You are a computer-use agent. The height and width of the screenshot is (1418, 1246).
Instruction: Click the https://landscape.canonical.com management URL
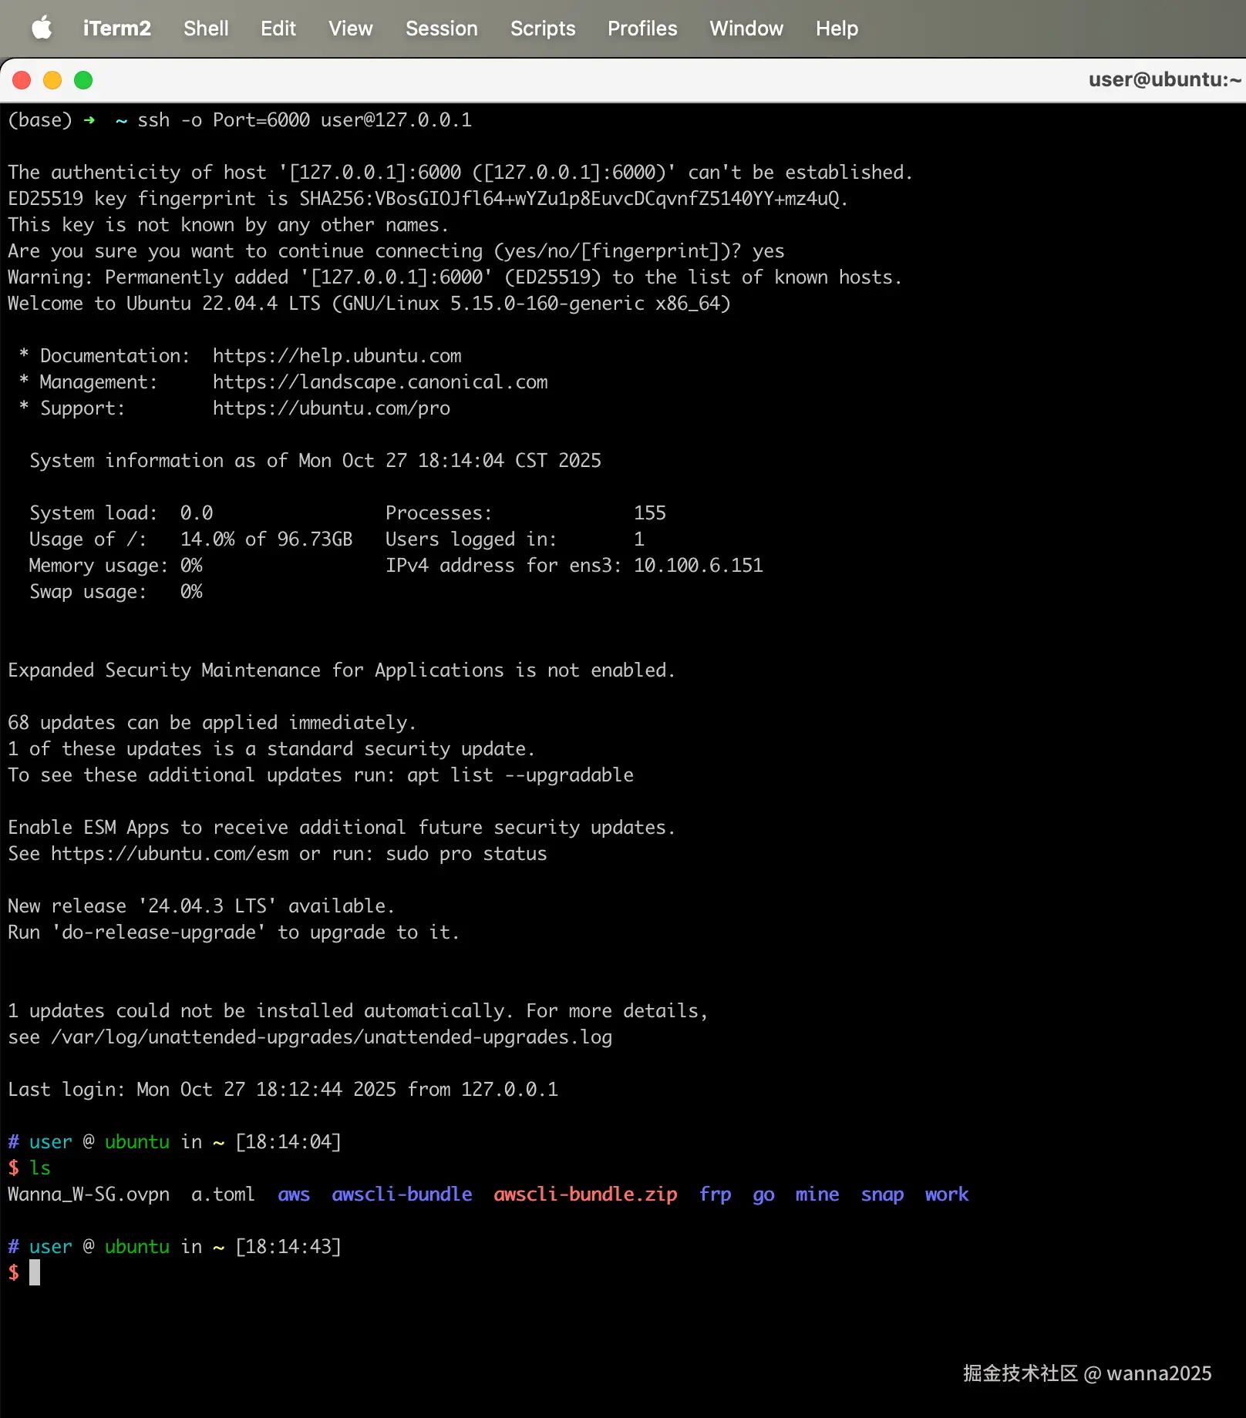coord(380,382)
